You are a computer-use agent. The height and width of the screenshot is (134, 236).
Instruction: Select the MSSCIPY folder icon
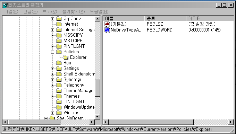pos(59,35)
